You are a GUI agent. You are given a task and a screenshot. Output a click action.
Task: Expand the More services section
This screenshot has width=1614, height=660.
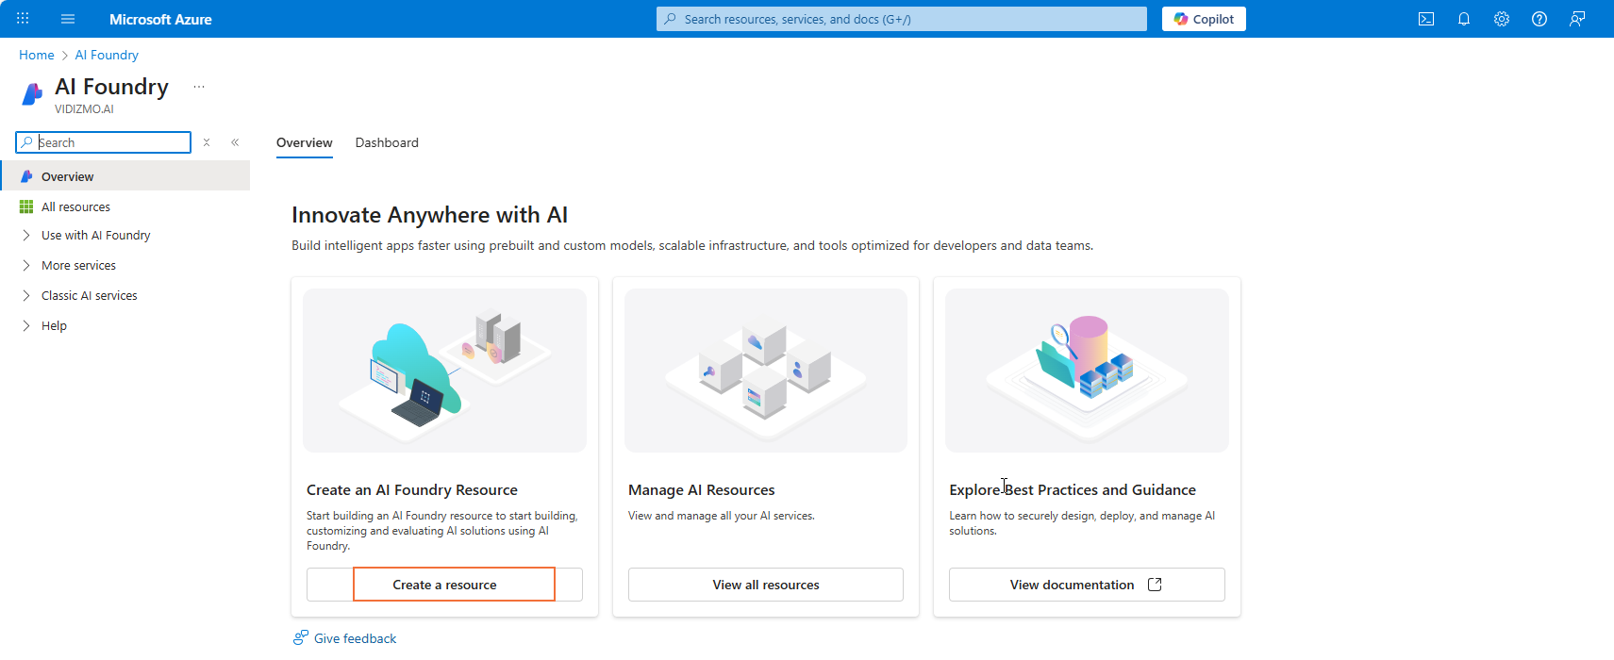pos(26,266)
